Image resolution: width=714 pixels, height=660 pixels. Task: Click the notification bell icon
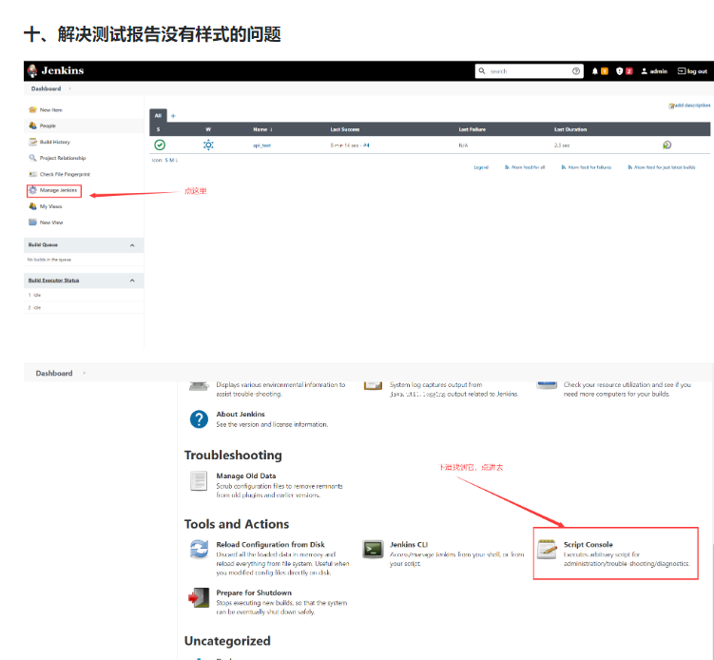595,71
